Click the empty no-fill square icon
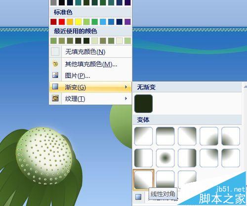The width and height of the screenshot is (247, 206). coord(55,52)
